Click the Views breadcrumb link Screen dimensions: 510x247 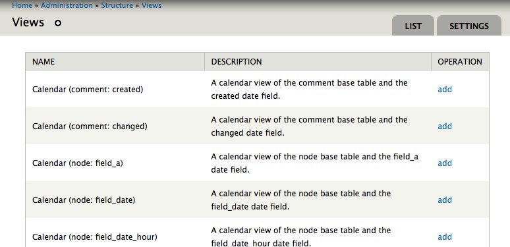[152, 5]
